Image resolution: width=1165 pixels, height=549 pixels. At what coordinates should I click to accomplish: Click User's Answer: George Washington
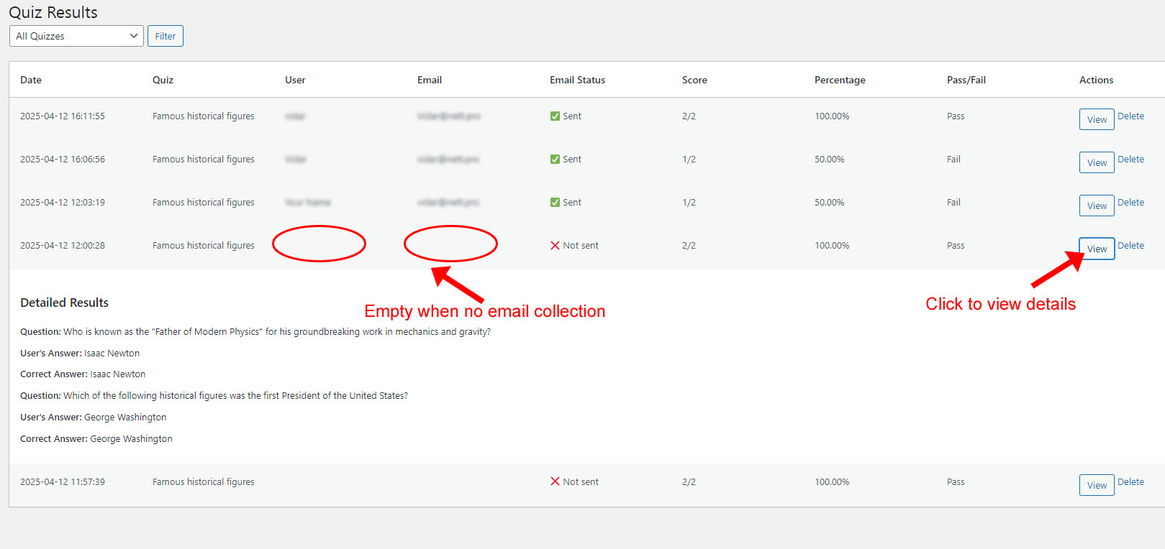(94, 417)
